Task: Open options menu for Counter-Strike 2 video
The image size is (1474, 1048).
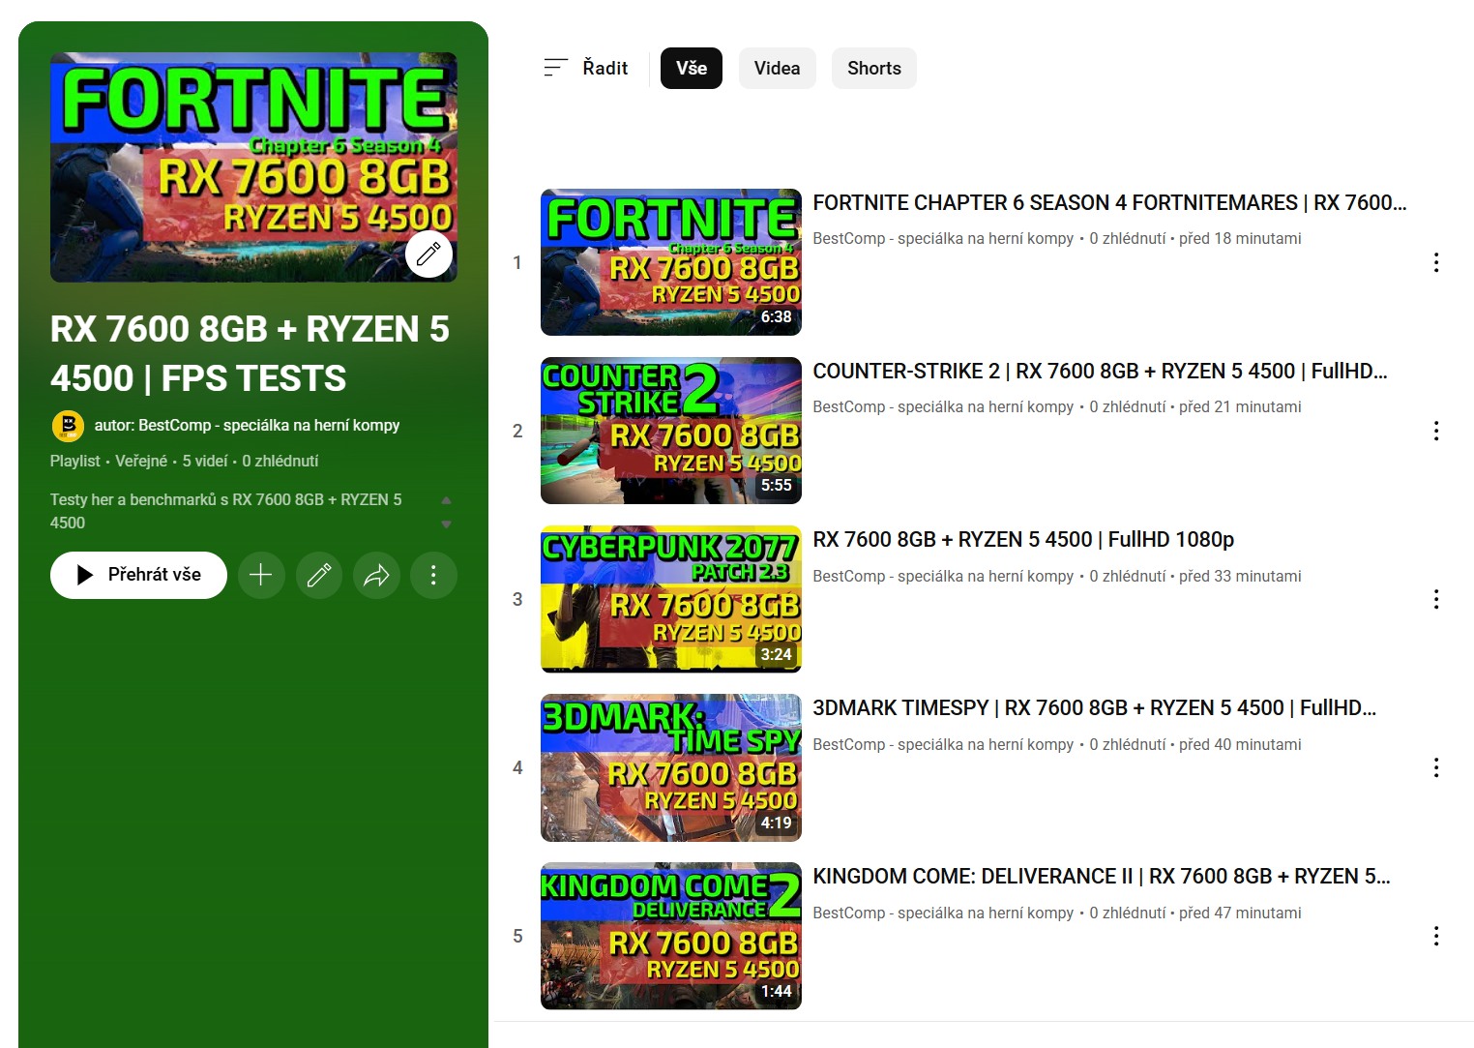Action: [x=1436, y=431]
